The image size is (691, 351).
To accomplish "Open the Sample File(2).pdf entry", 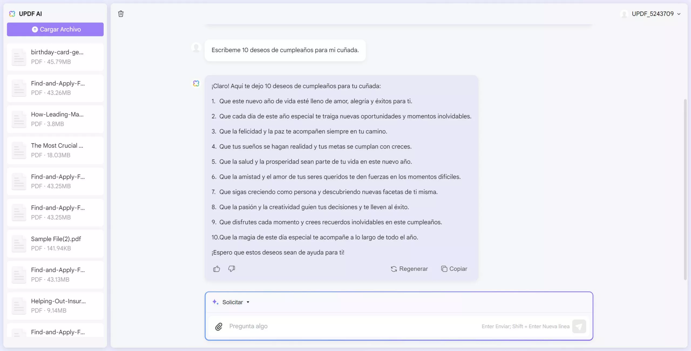I will (55, 244).
